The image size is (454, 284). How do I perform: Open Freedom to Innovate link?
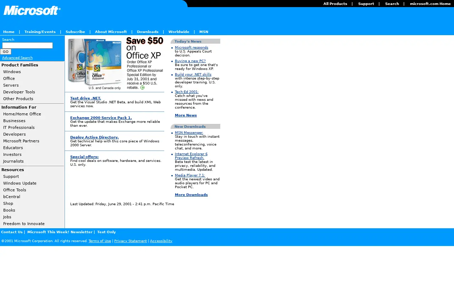click(24, 224)
